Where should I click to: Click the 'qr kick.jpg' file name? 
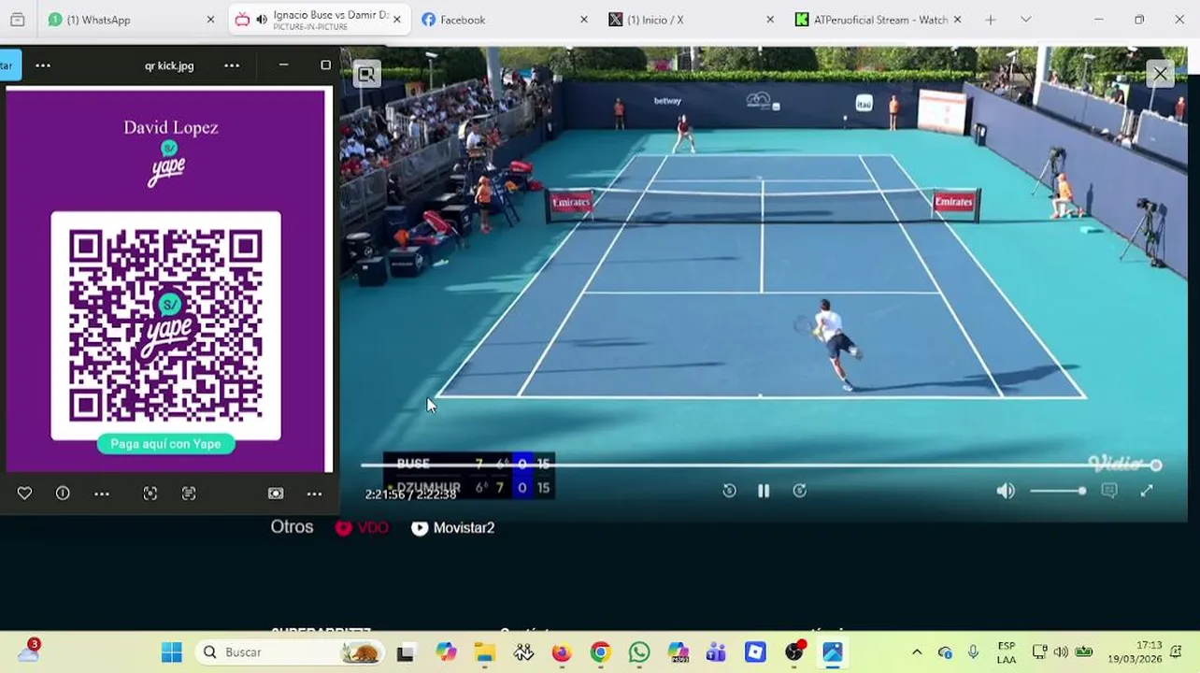(169, 65)
